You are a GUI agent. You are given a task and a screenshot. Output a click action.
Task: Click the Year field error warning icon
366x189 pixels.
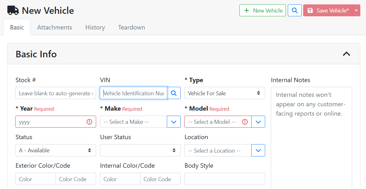click(90, 122)
